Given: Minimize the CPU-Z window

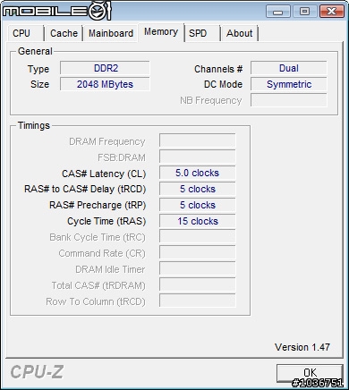Looking at the screenshot, I should click(x=277, y=12).
